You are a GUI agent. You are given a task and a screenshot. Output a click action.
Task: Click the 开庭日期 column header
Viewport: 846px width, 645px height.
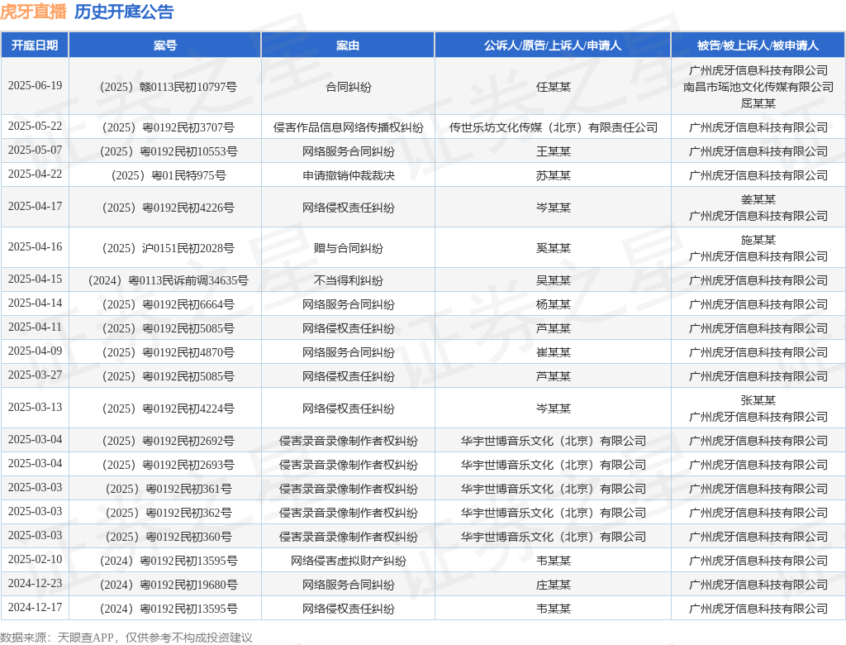(x=35, y=45)
